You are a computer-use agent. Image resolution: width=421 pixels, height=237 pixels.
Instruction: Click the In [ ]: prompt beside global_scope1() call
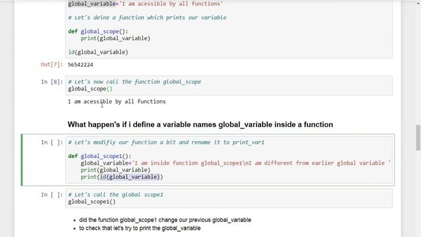pyautogui.click(x=52, y=195)
